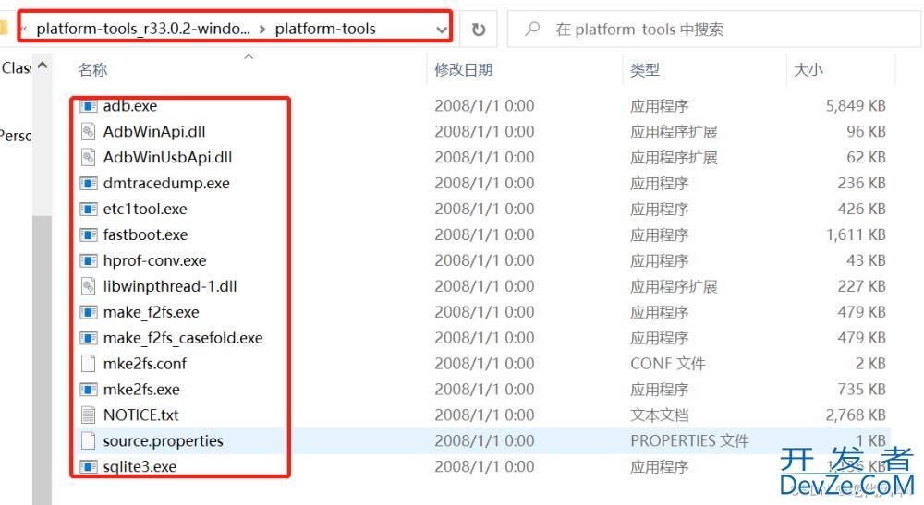The width and height of the screenshot is (924, 505).
Task: Click the dmtracedump.exe file icon
Action: pyautogui.click(x=89, y=184)
